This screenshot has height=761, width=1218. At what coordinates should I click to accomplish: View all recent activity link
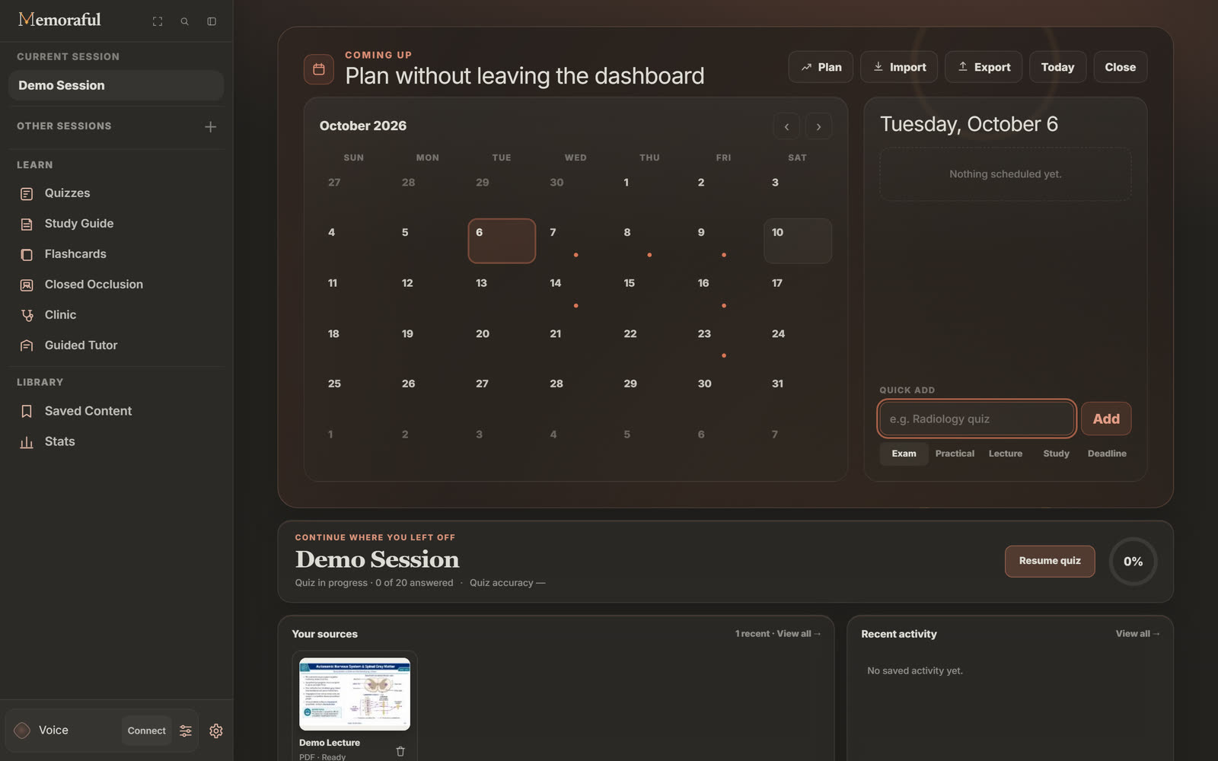pos(1138,634)
